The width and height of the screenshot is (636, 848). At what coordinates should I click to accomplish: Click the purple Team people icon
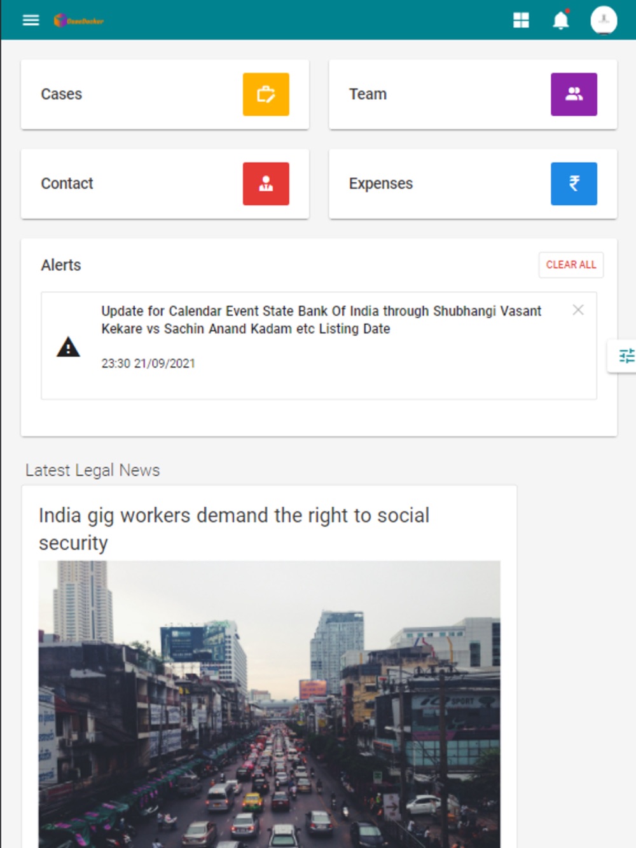[x=574, y=95]
